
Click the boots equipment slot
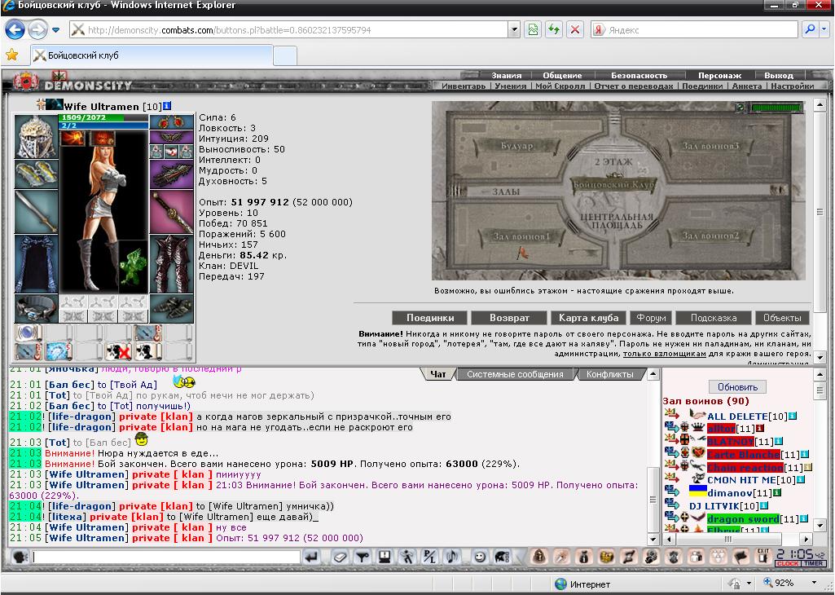[x=171, y=308]
